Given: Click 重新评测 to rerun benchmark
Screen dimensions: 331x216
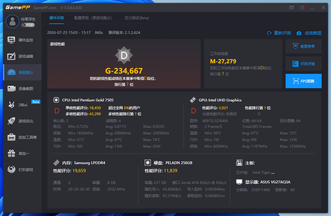Looking at the screenshot, I should coord(279,33).
